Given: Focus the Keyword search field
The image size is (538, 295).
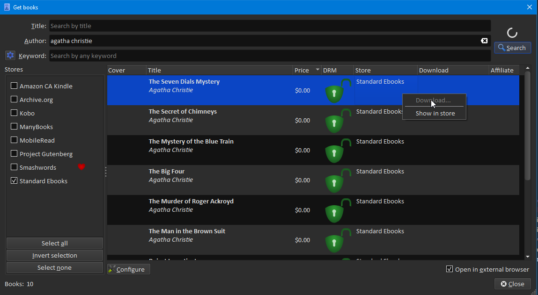Looking at the screenshot, I should point(270,56).
